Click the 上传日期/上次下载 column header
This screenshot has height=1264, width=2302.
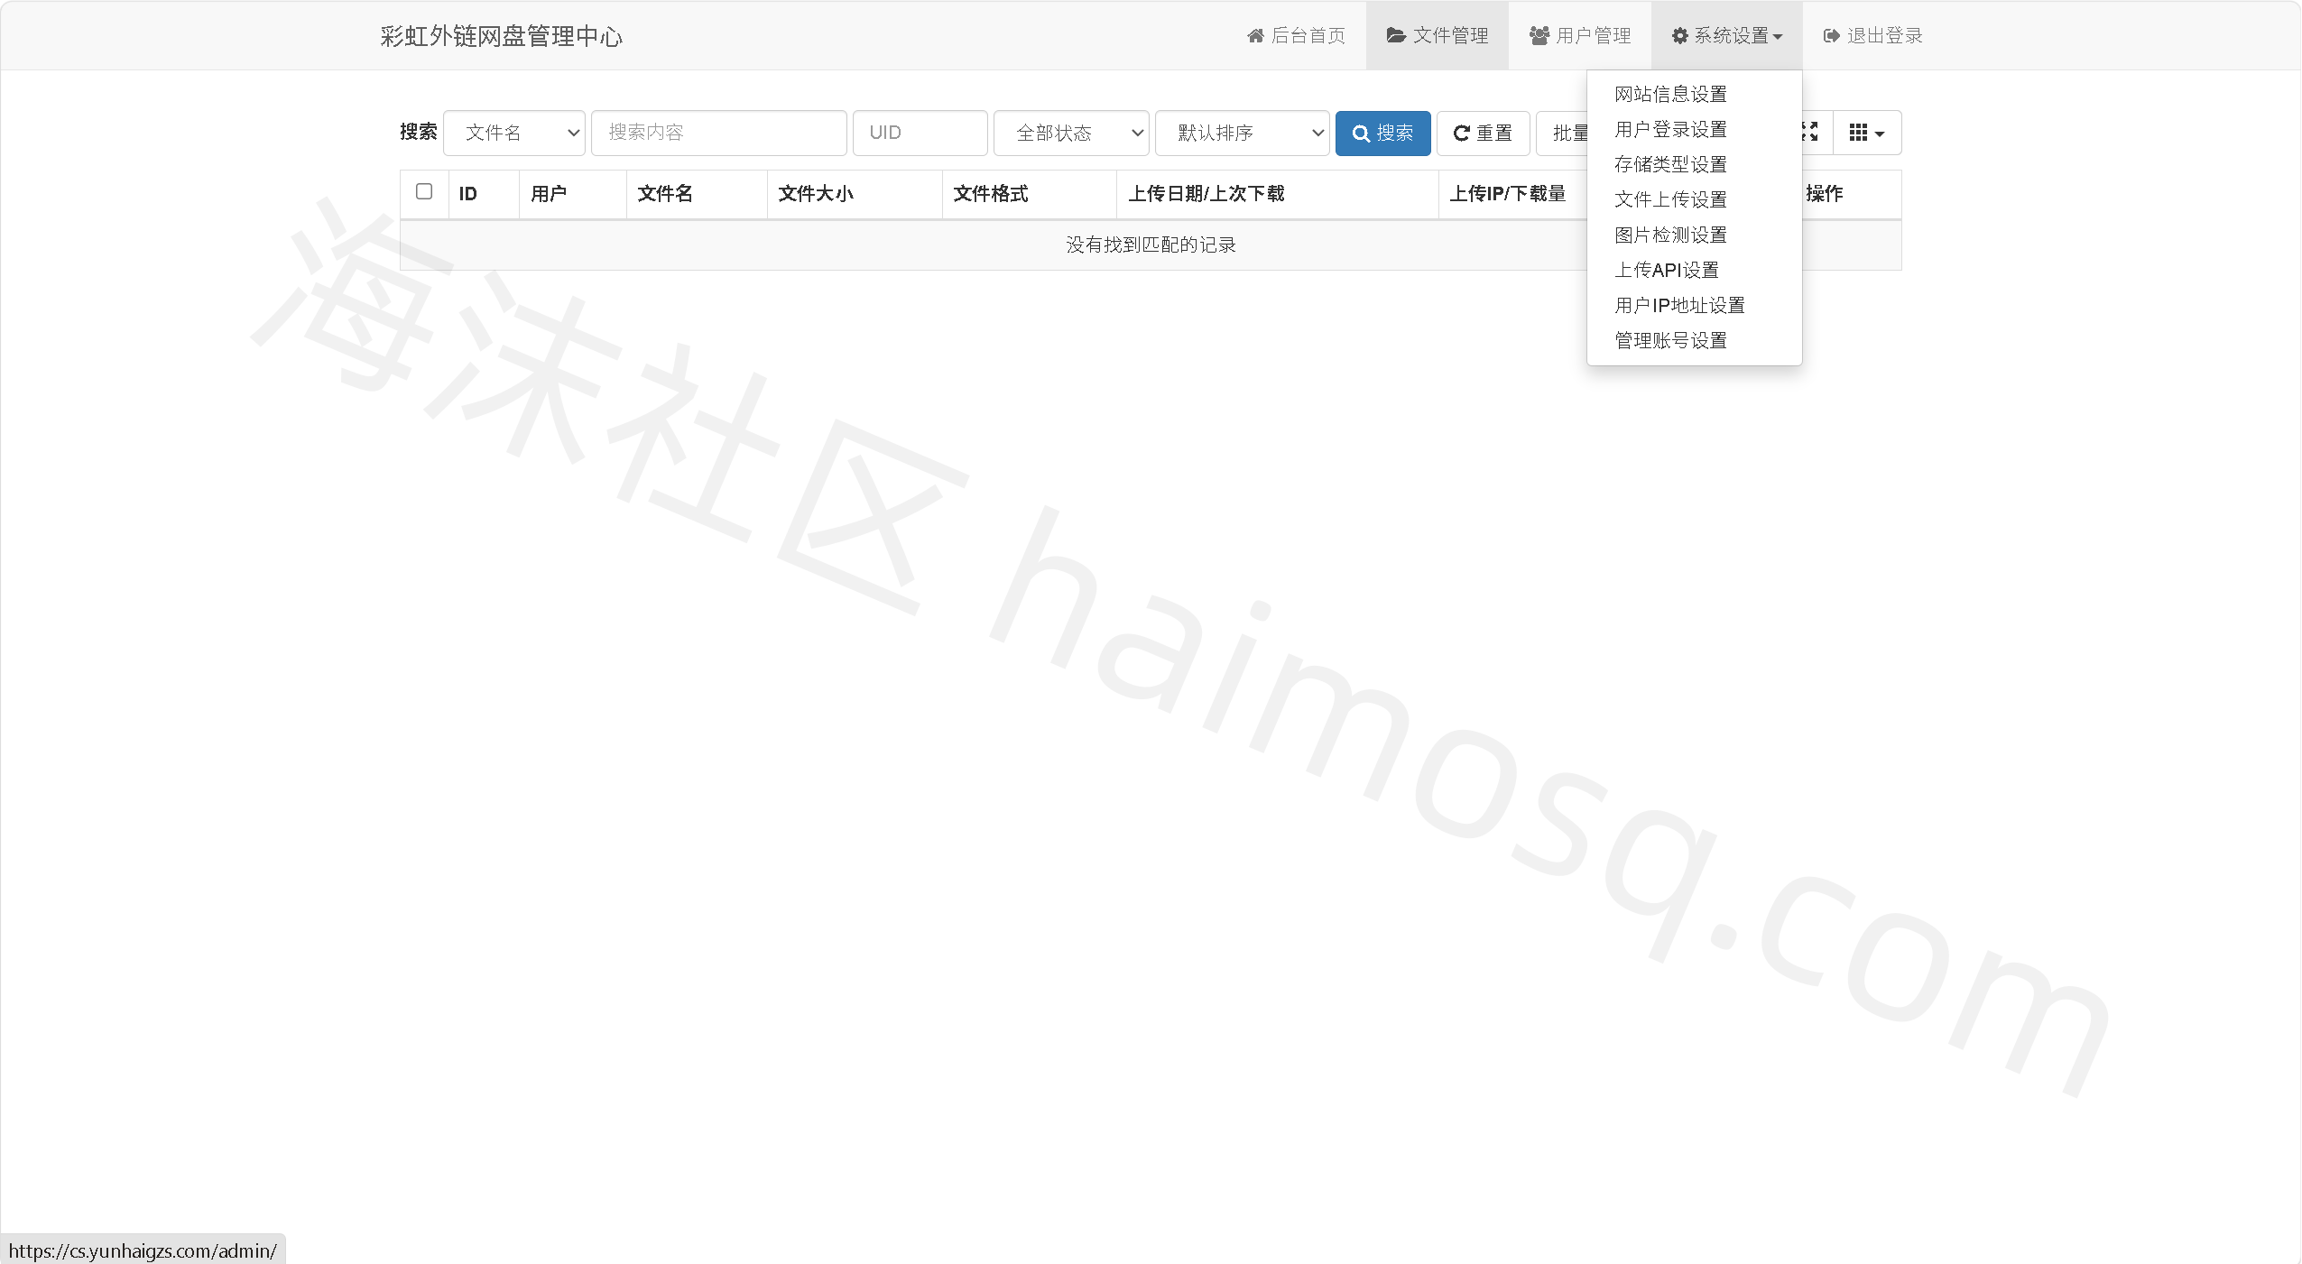(x=1278, y=194)
